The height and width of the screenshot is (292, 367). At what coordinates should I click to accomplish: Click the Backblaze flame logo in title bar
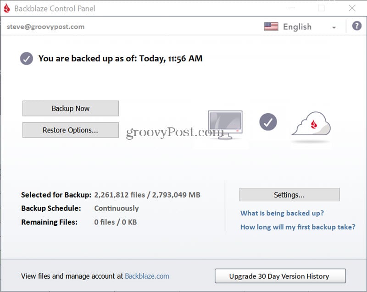pyautogui.click(x=7, y=8)
